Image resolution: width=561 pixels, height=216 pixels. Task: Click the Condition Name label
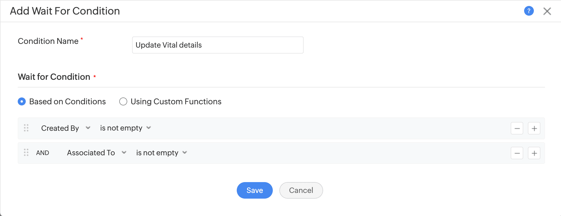click(48, 41)
